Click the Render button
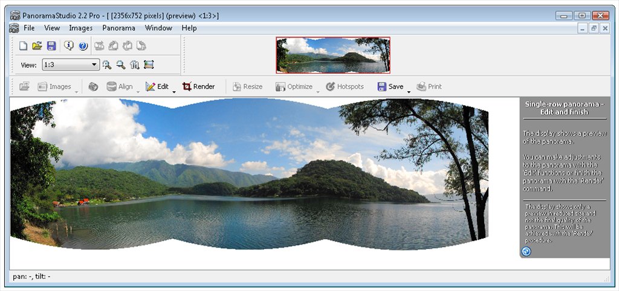This screenshot has width=619, height=291. tap(198, 86)
